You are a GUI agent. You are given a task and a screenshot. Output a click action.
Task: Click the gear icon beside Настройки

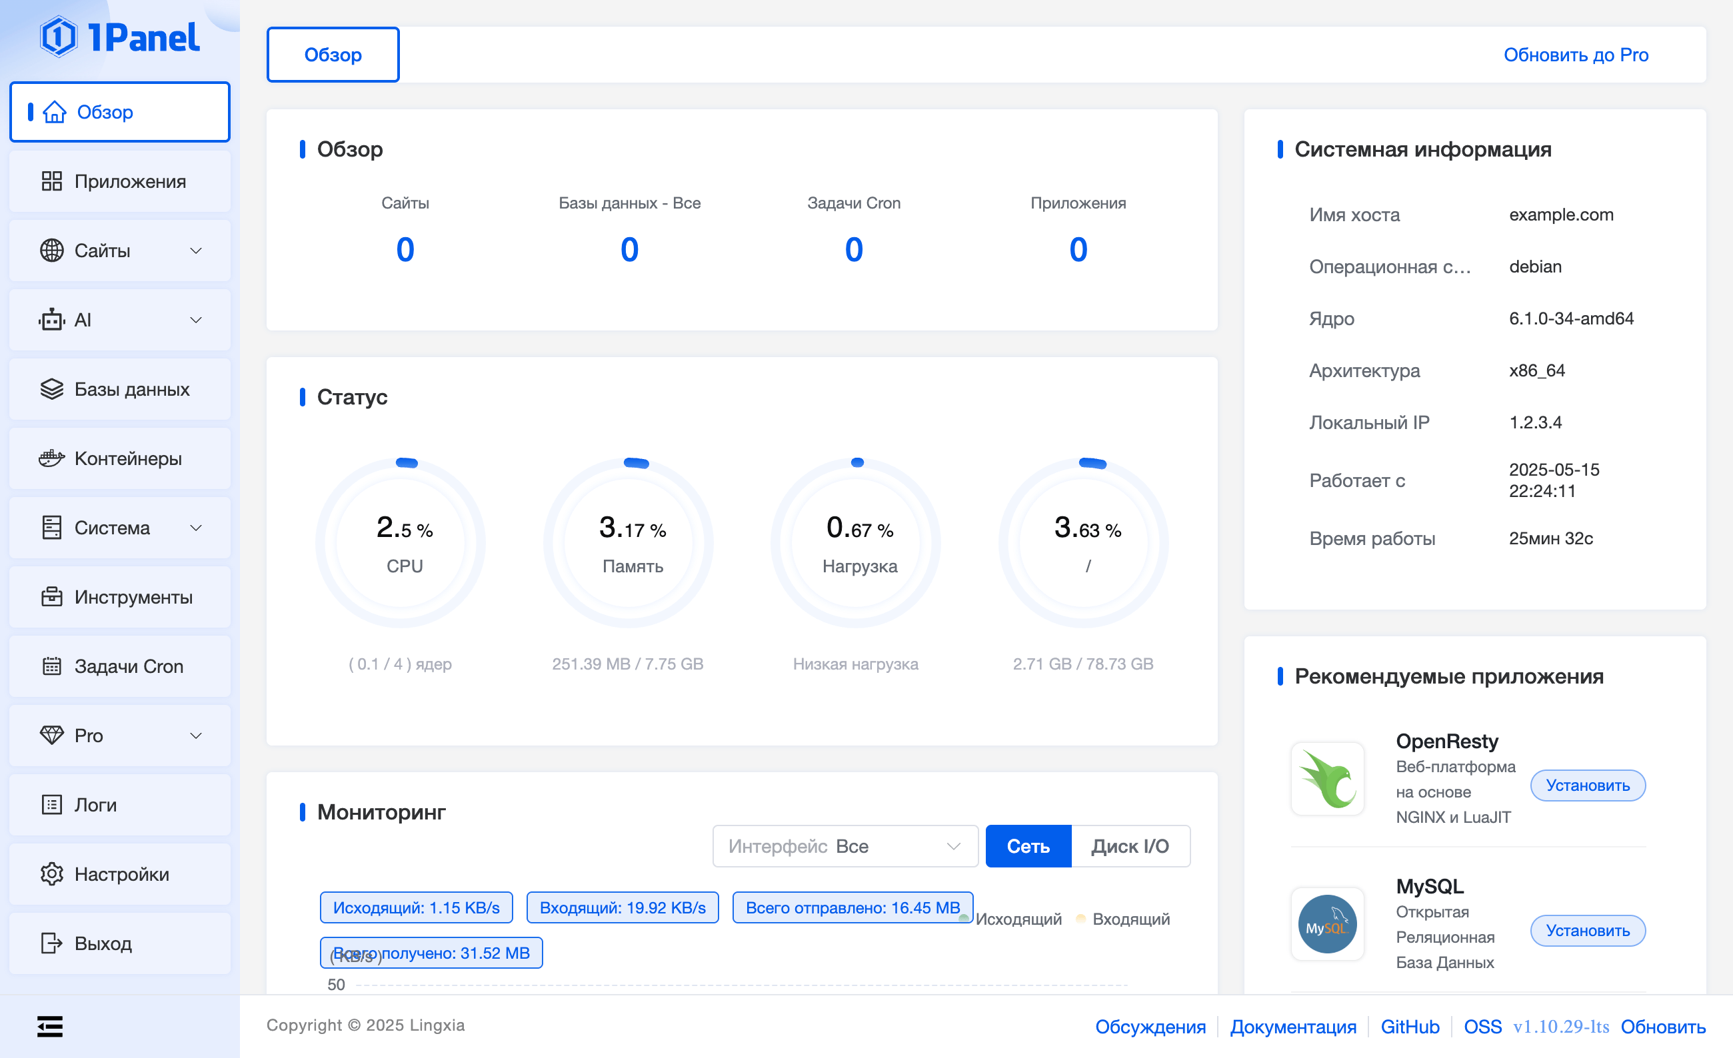pos(51,874)
